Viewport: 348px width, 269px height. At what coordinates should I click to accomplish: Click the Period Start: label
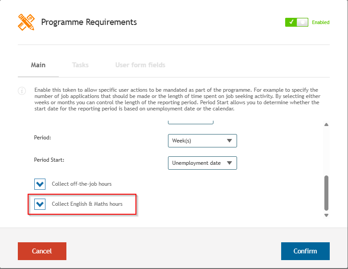[49, 160]
